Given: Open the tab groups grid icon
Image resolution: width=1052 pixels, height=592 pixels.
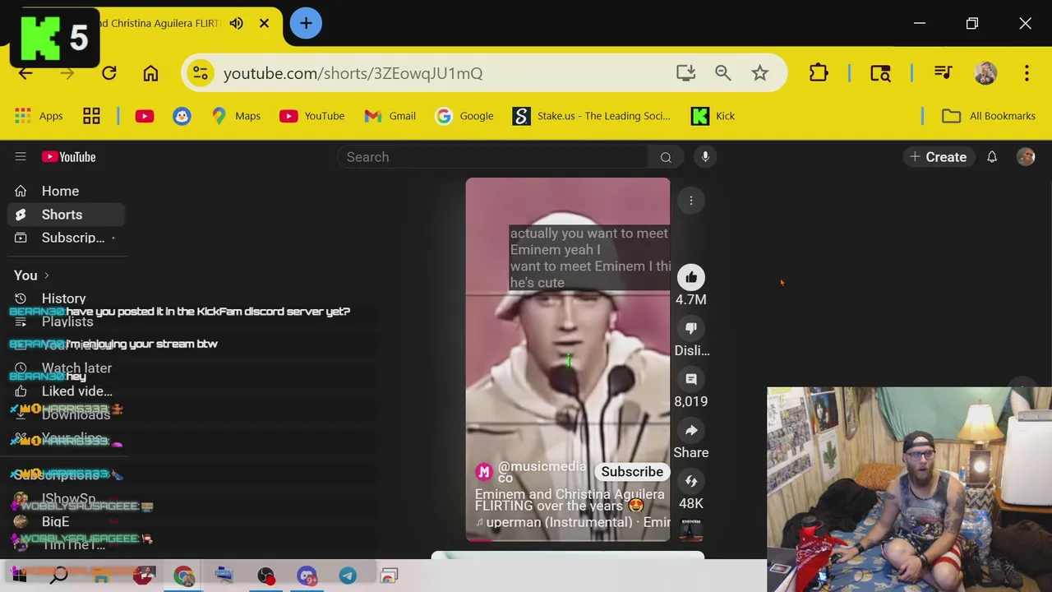Looking at the screenshot, I should (x=91, y=116).
